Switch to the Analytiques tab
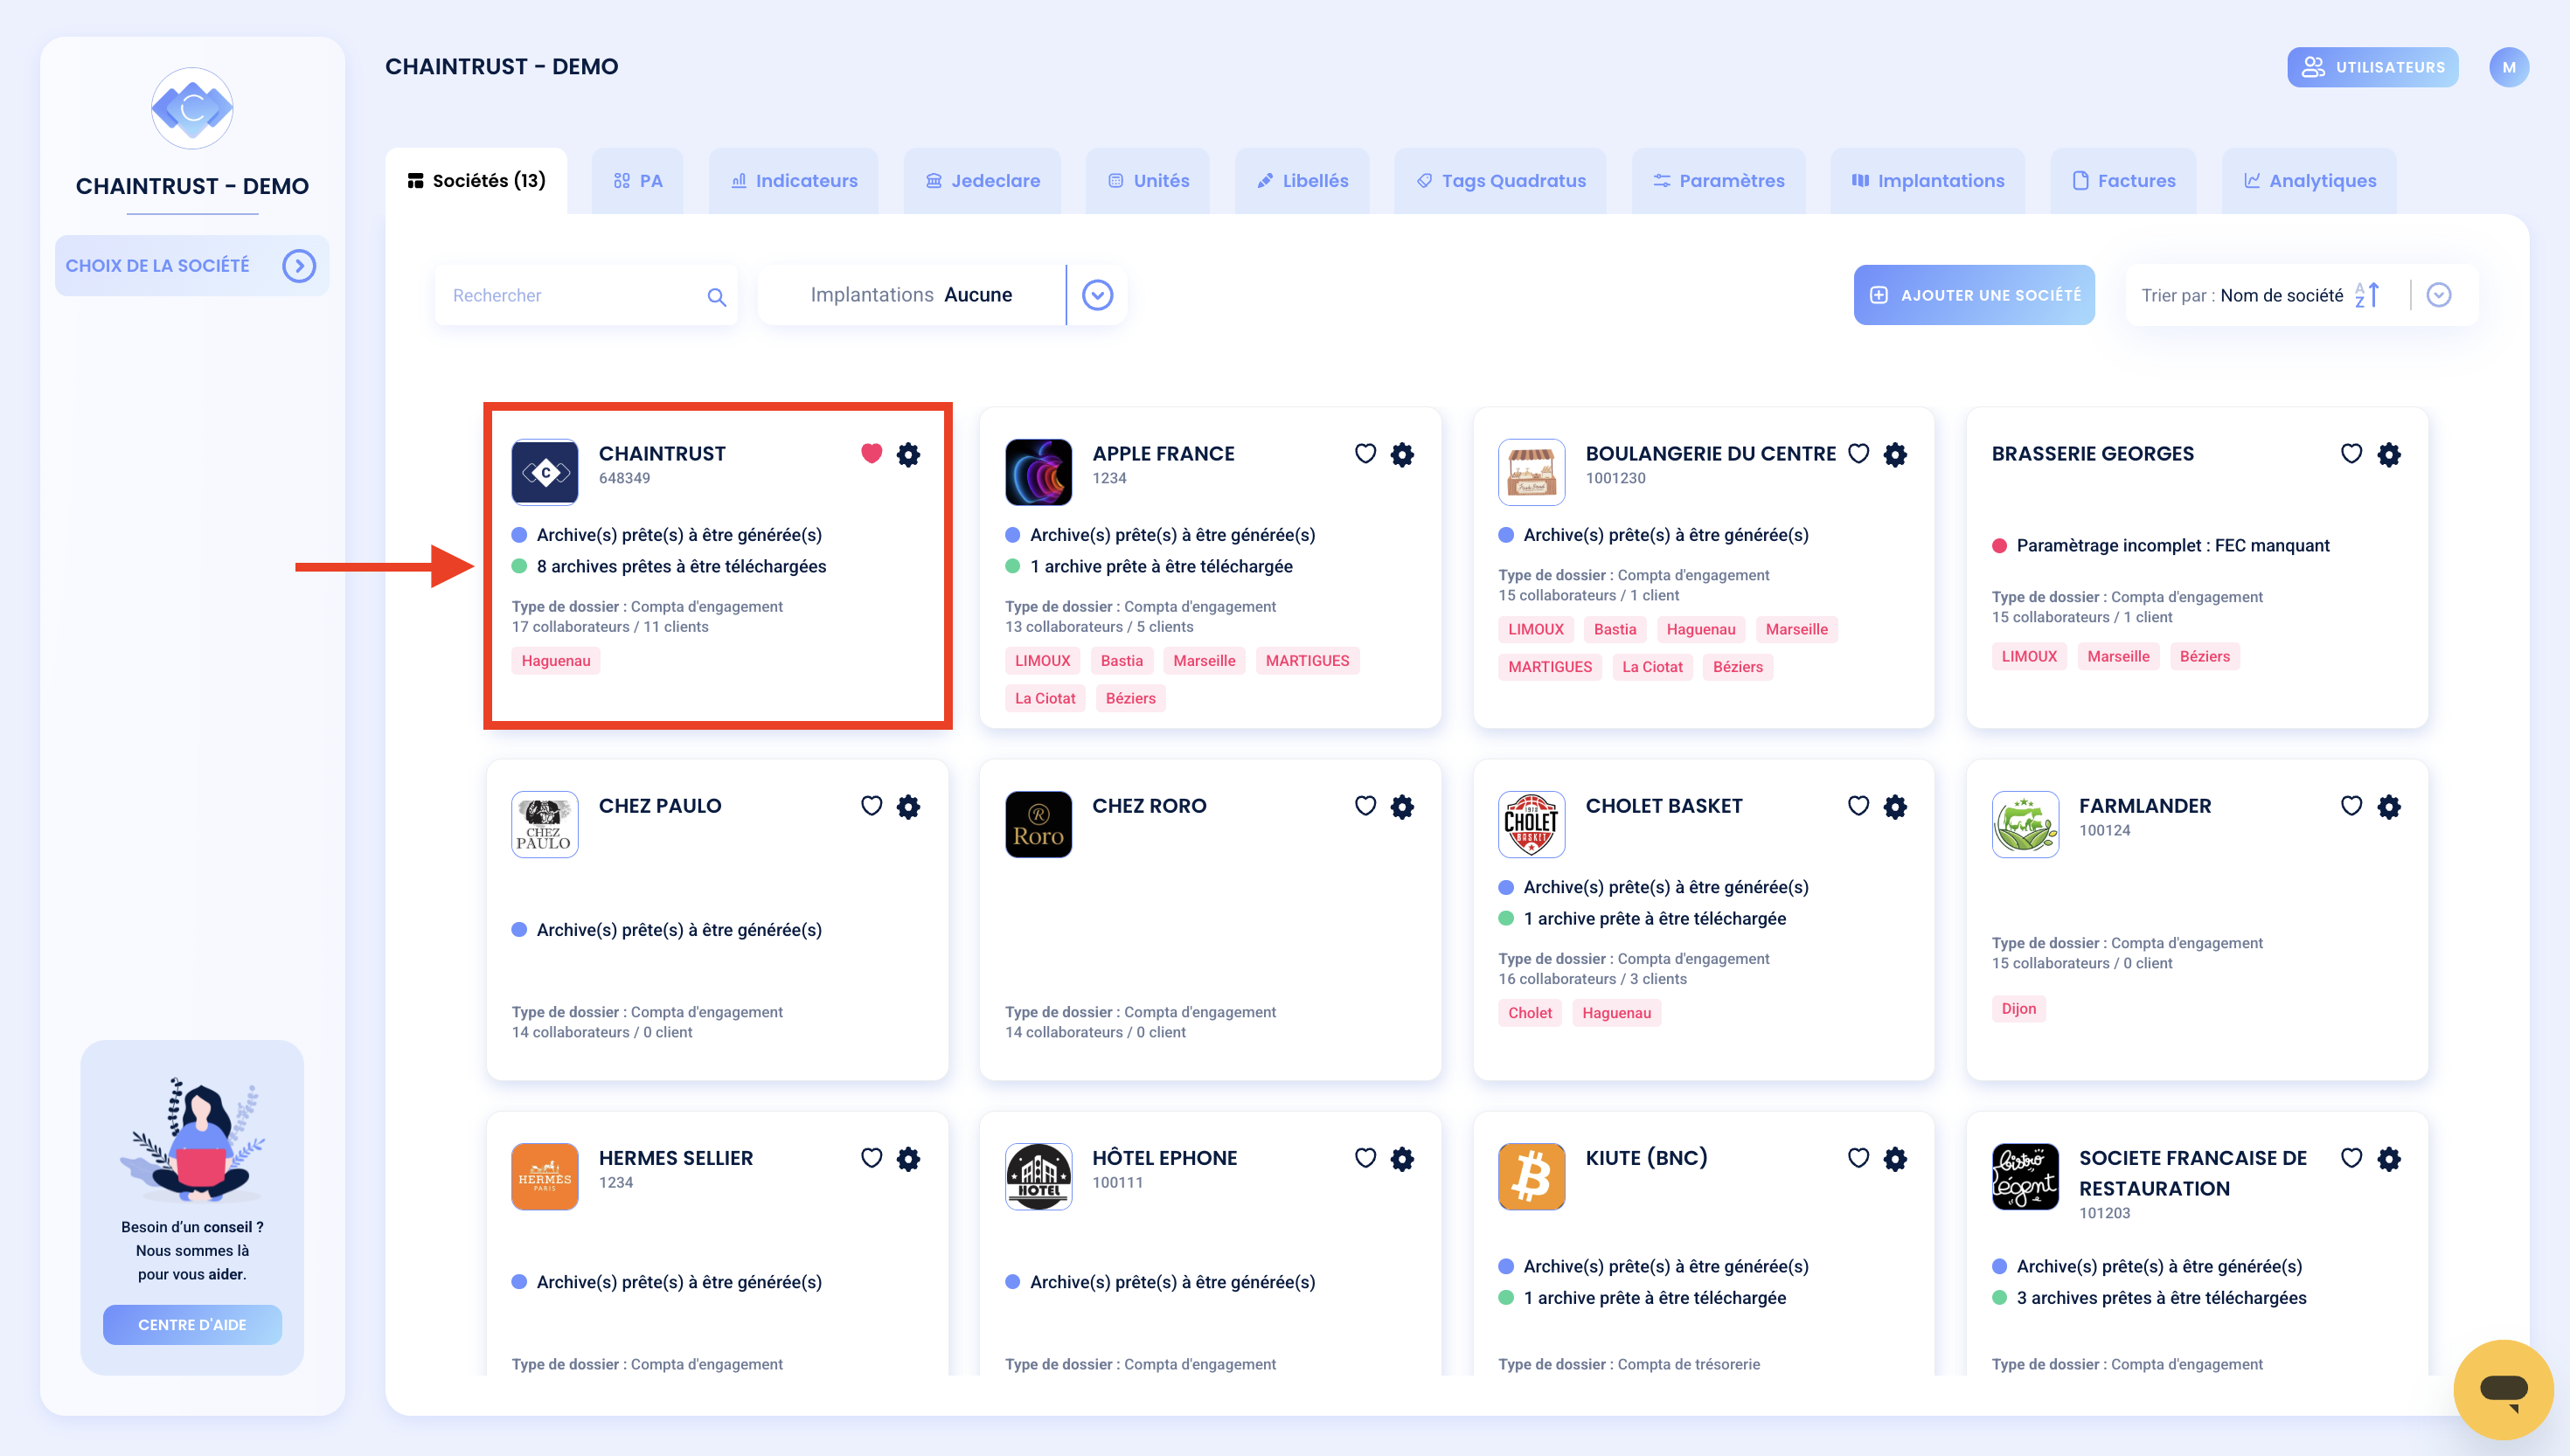Image resolution: width=2570 pixels, height=1456 pixels. coord(2309,181)
